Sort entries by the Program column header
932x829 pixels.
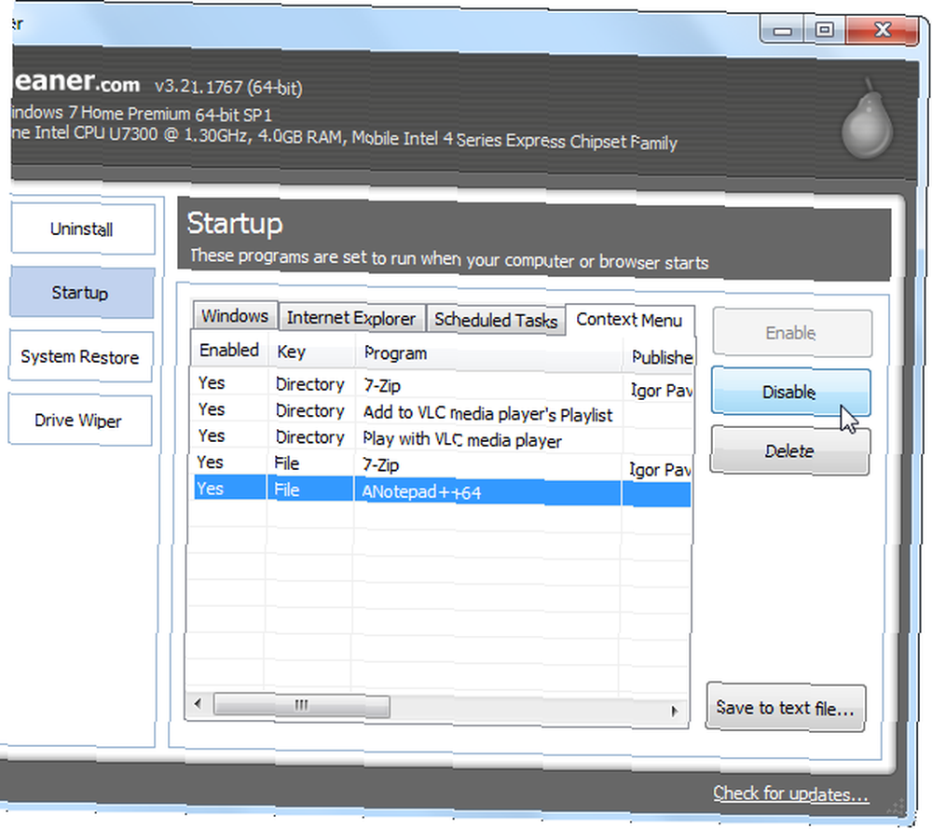point(488,354)
